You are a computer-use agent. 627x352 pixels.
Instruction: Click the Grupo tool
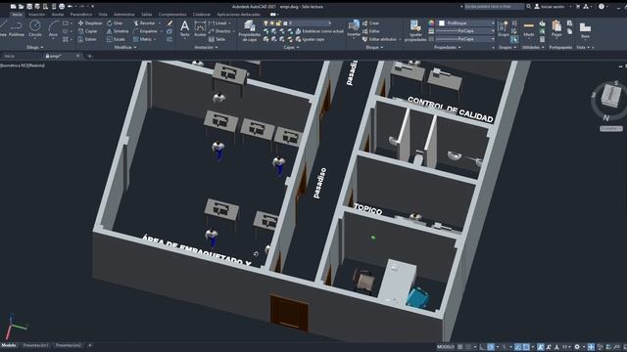pyautogui.click(x=503, y=28)
